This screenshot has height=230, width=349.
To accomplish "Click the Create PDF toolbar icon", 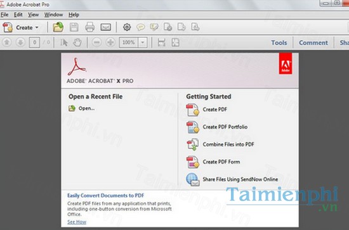I will tap(8, 27).
